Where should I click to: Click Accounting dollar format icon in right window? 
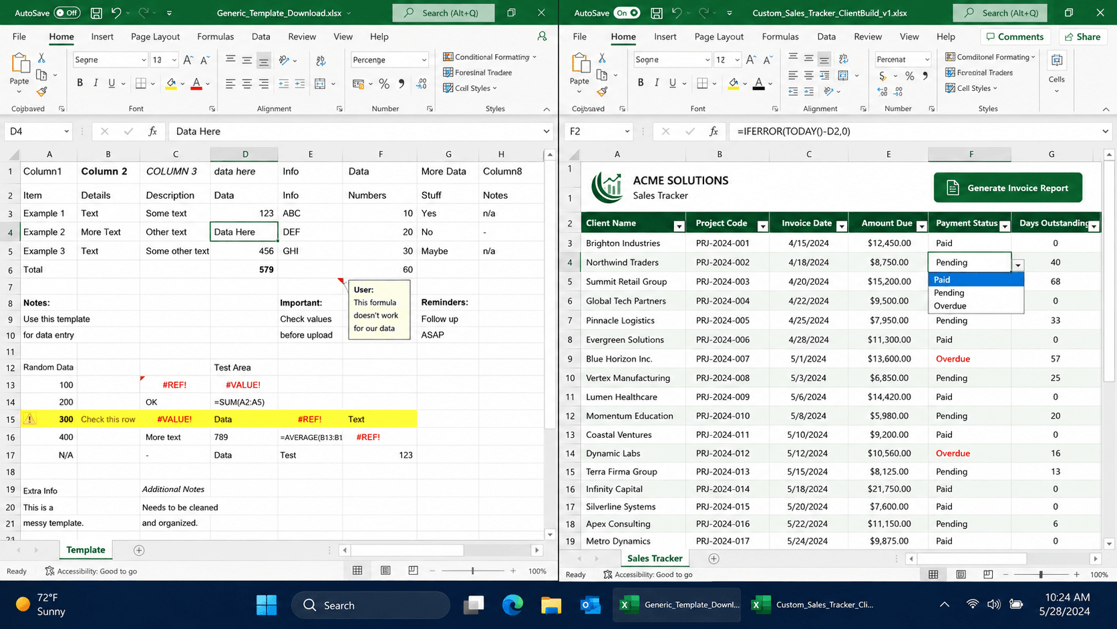point(883,76)
